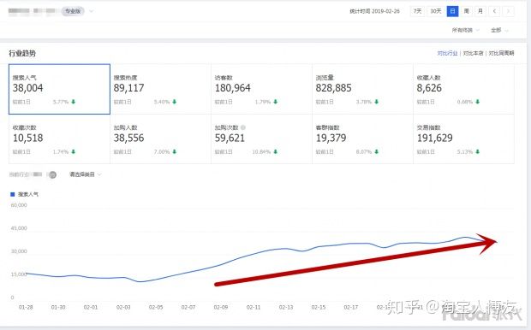Click the 3.78% down arrow in 浏览量
531x330 pixels.
point(376,102)
